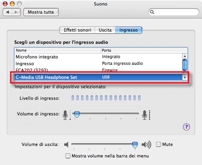Select the Microfono integrato input device

click(x=98, y=57)
